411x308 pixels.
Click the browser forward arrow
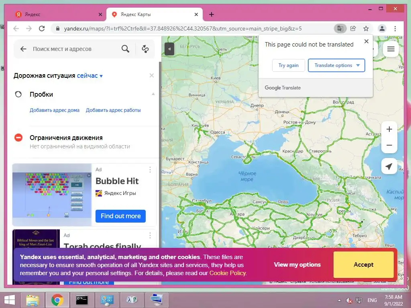(x=29, y=28)
